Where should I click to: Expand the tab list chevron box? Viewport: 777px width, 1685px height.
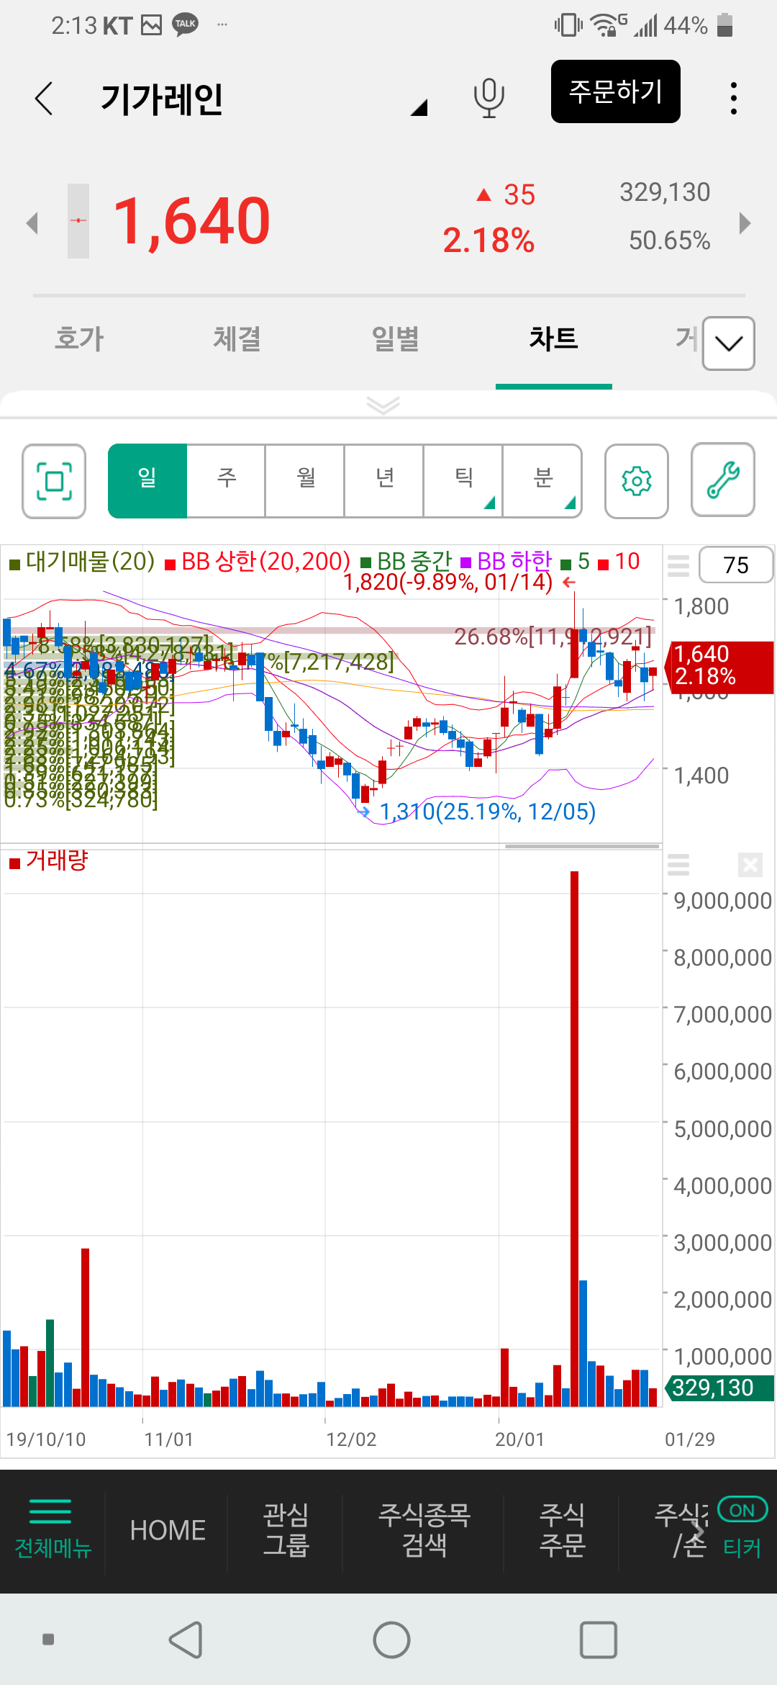click(x=728, y=343)
